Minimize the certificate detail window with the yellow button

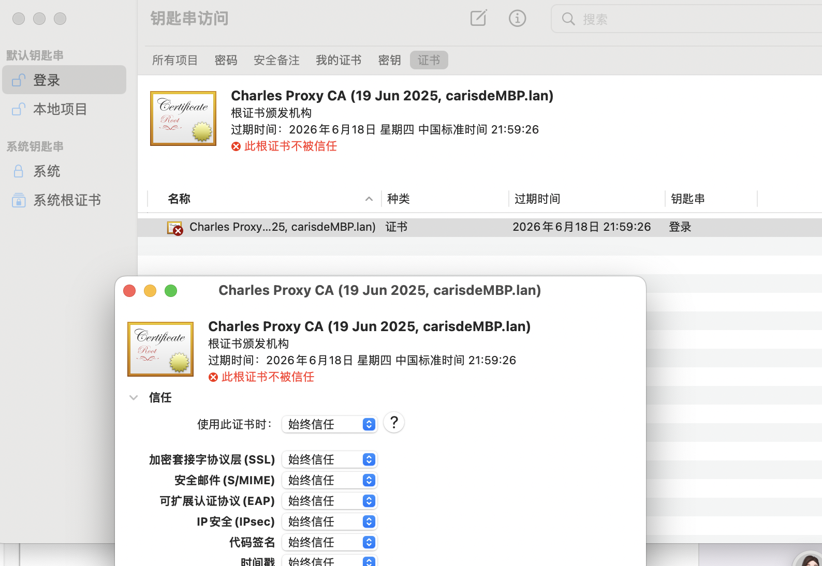[150, 291]
